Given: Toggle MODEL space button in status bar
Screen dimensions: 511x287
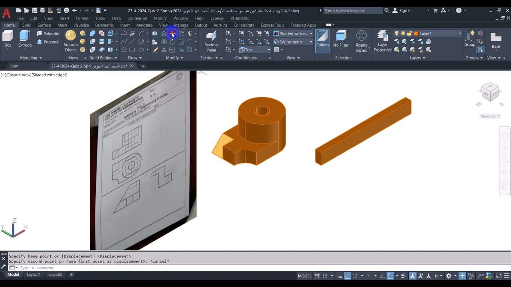Looking at the screenshot, I should click(x=305, y=276).
